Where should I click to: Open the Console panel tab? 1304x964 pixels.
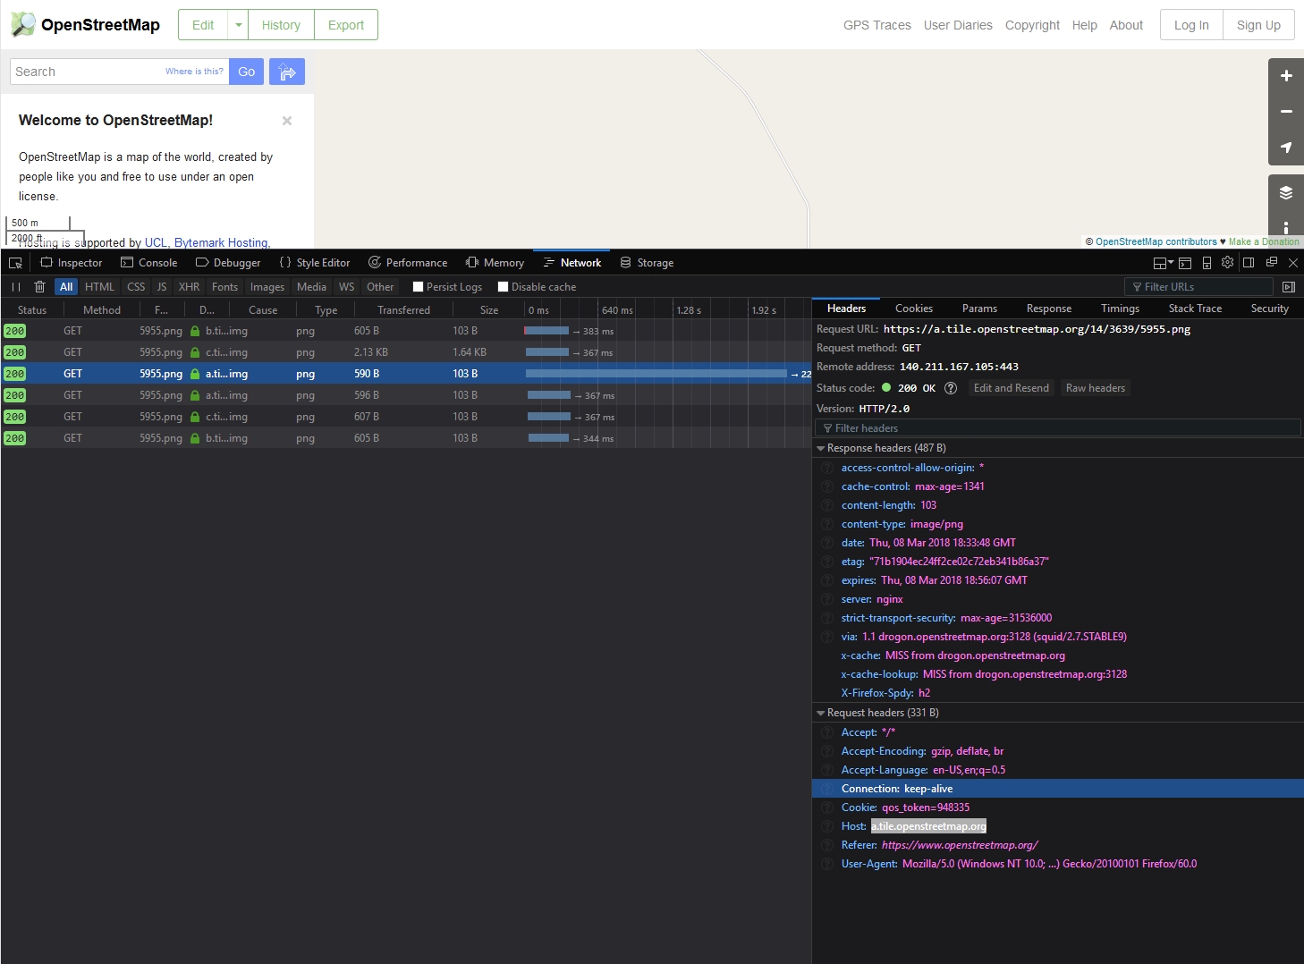149,263
